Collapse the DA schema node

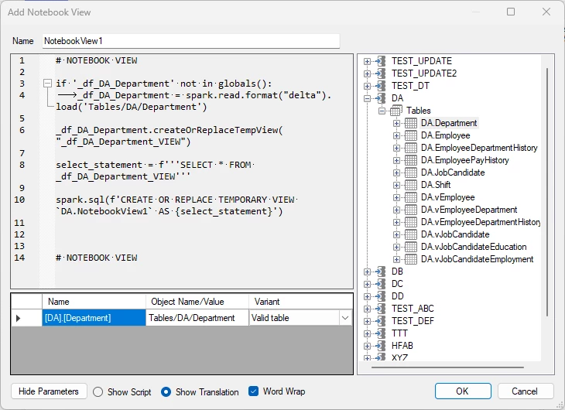pos(367,98)
